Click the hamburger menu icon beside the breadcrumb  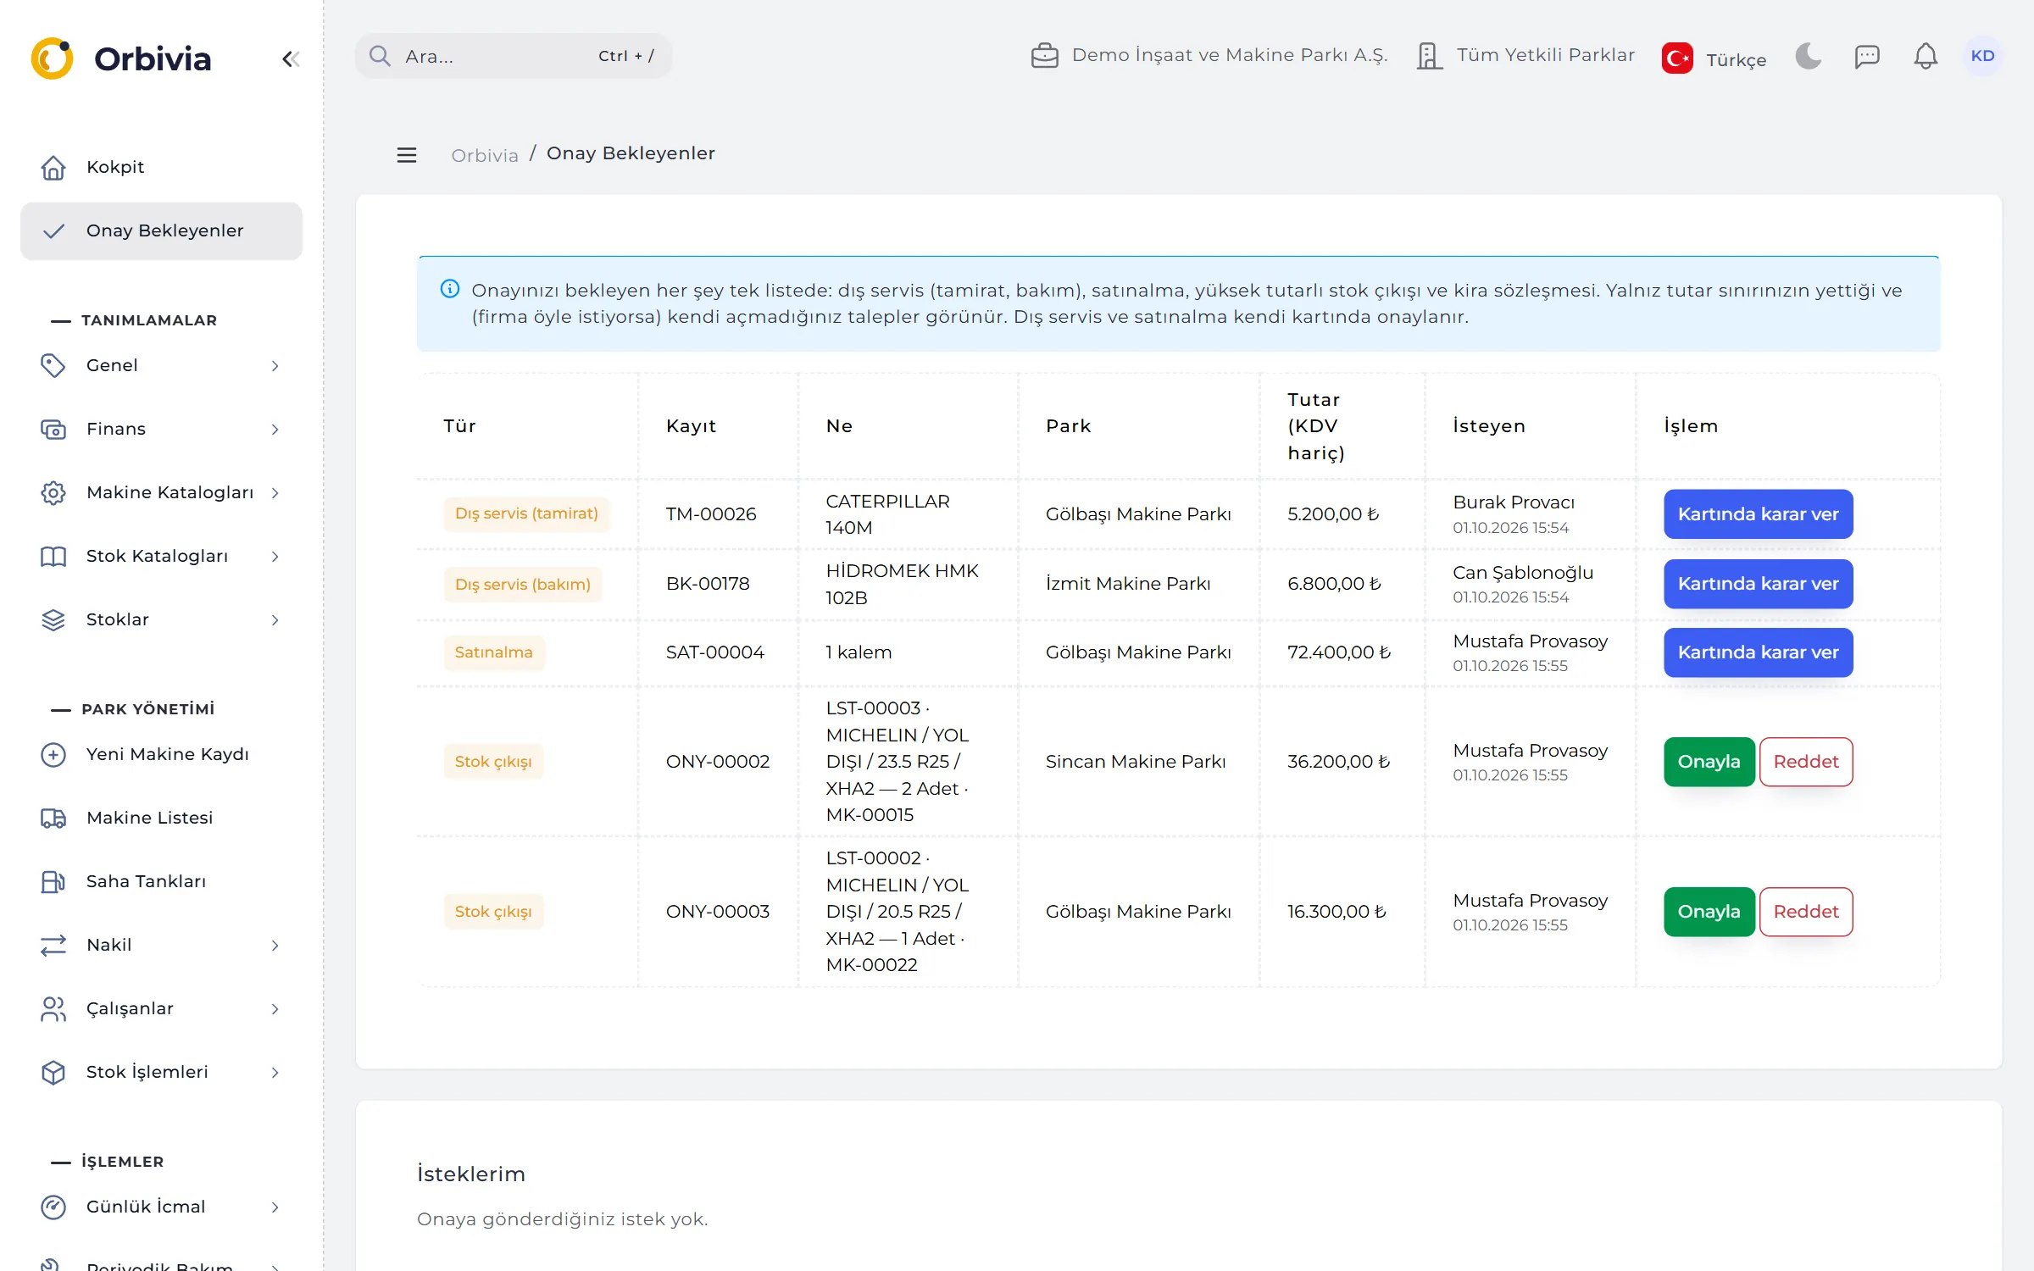point(407,154)
